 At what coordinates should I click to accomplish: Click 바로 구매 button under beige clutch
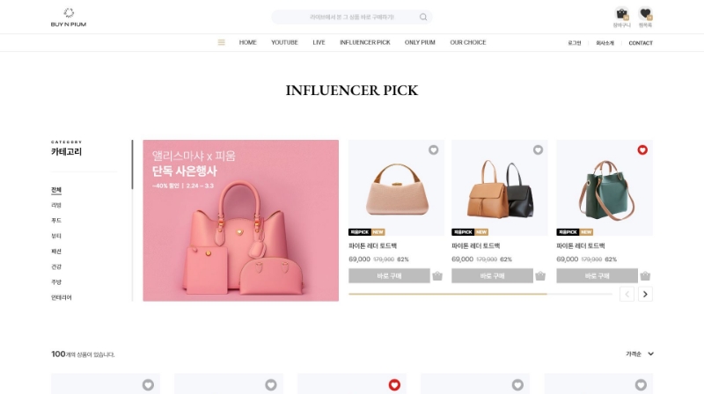click(x=389, y=276)
